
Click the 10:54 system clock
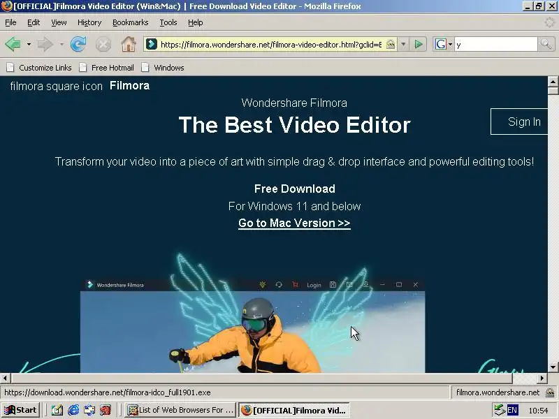538,411
